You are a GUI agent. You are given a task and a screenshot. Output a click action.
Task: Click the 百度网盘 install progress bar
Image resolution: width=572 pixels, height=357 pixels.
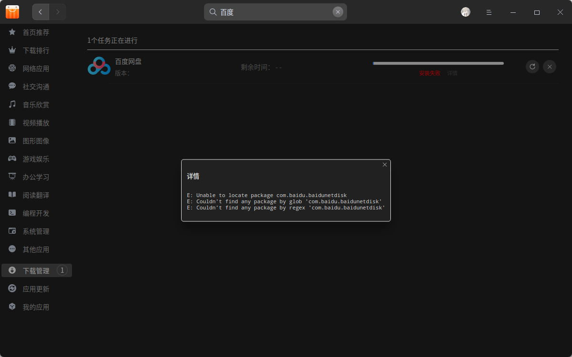click(x=438, y=63)
